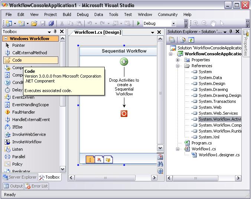This screenshot has width=251, height=199.
Task: Collapse the Windows Workflow toolbox section
Action: 6,39
